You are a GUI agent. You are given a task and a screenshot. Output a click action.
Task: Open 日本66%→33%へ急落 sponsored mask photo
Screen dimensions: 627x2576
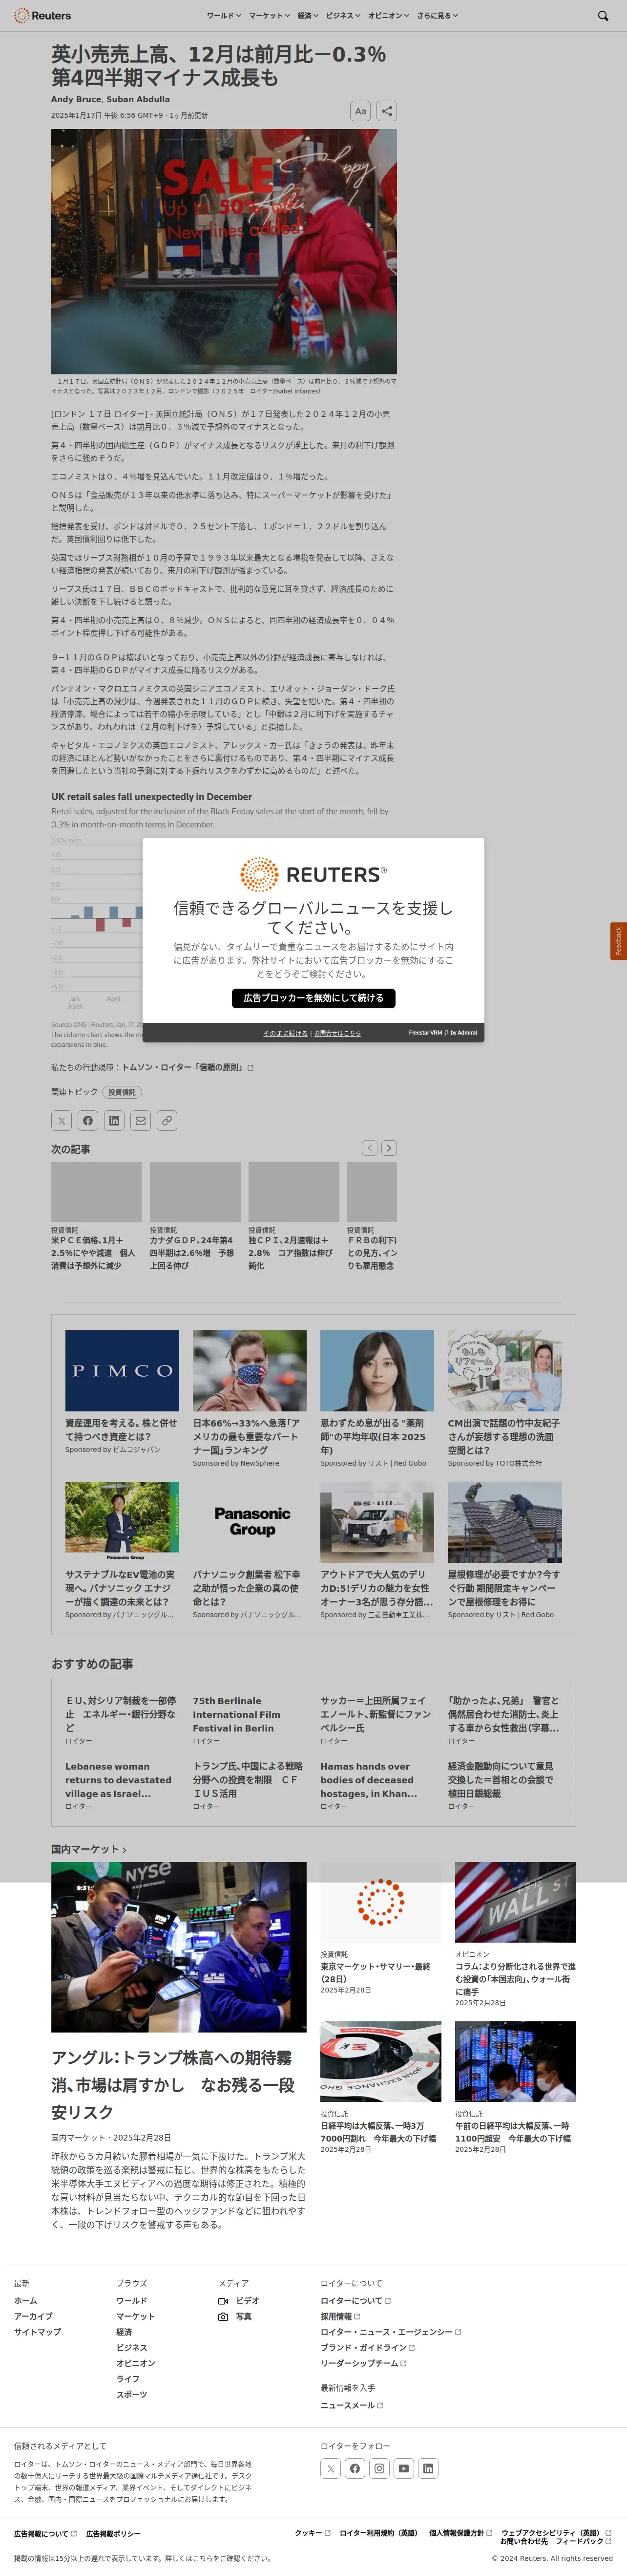point(250,1370)
